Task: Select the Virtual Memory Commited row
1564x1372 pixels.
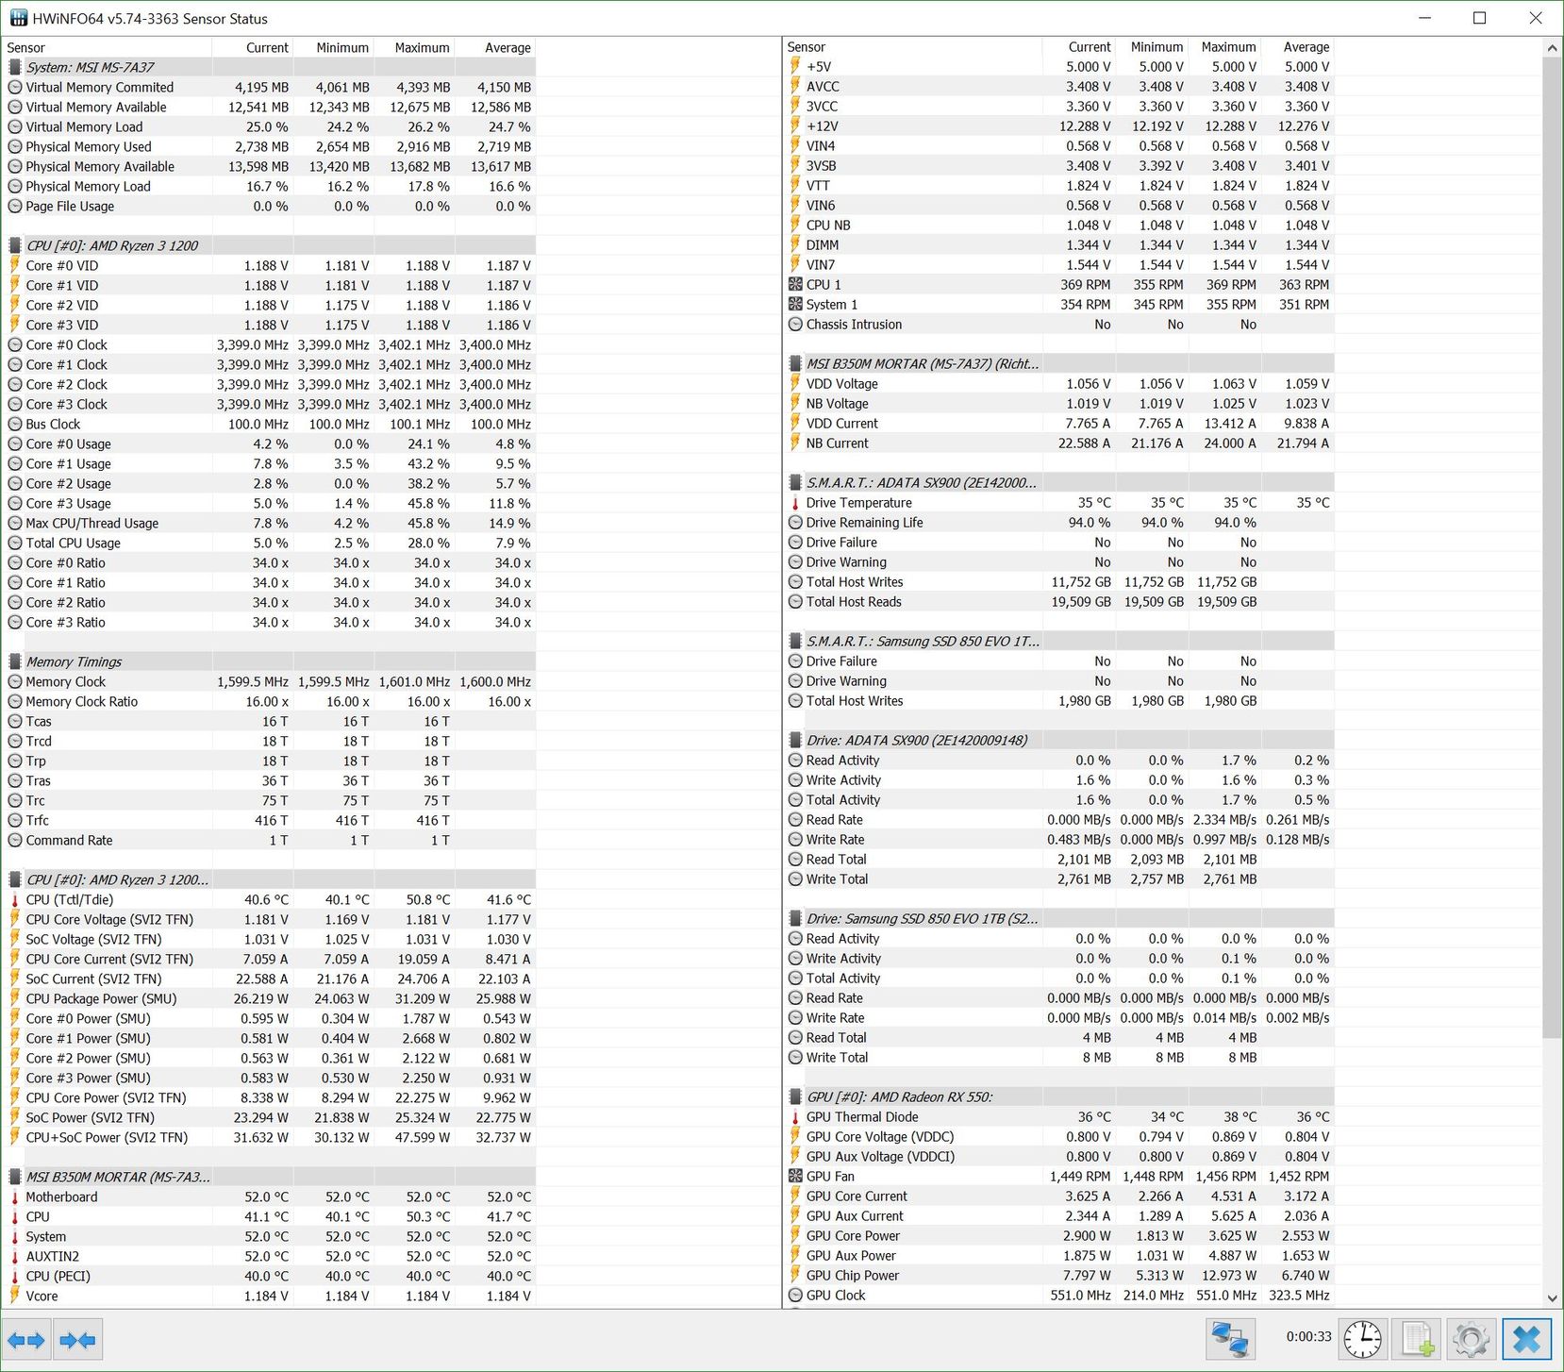Action: [x=270, y=87]
